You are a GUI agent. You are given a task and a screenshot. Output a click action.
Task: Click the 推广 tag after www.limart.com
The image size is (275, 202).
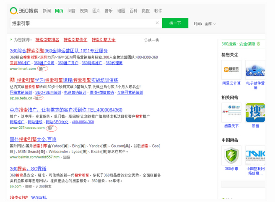click(x=42, y=69)
